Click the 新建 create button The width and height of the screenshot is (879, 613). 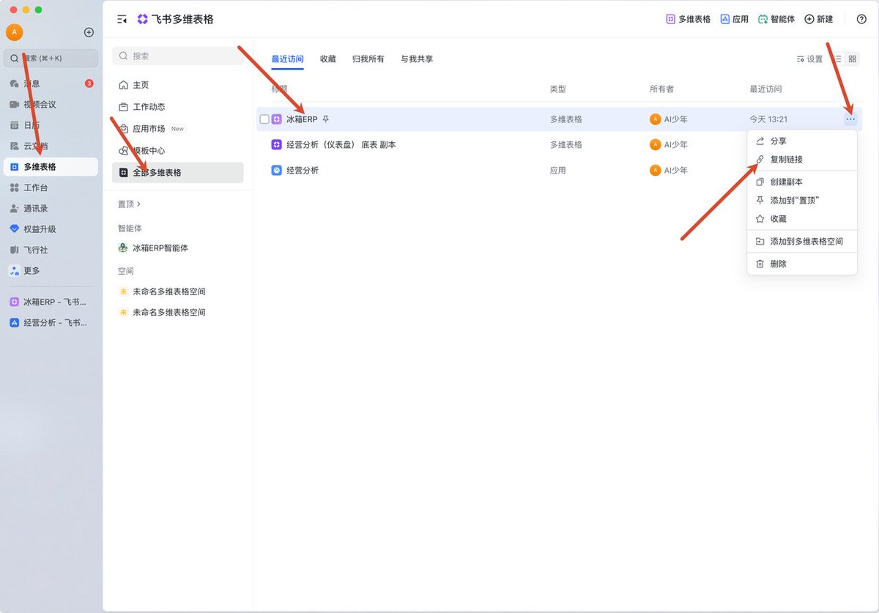(x=819, y=19)
